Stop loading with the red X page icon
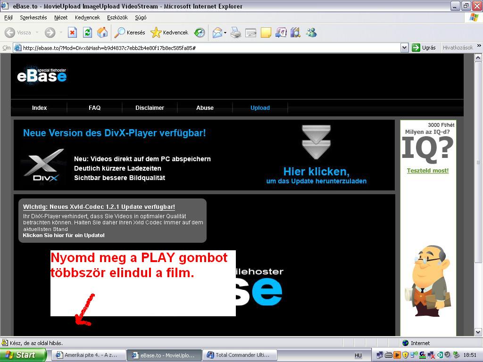The height and width of the screenshot is (362, 483). click(72, 33)
